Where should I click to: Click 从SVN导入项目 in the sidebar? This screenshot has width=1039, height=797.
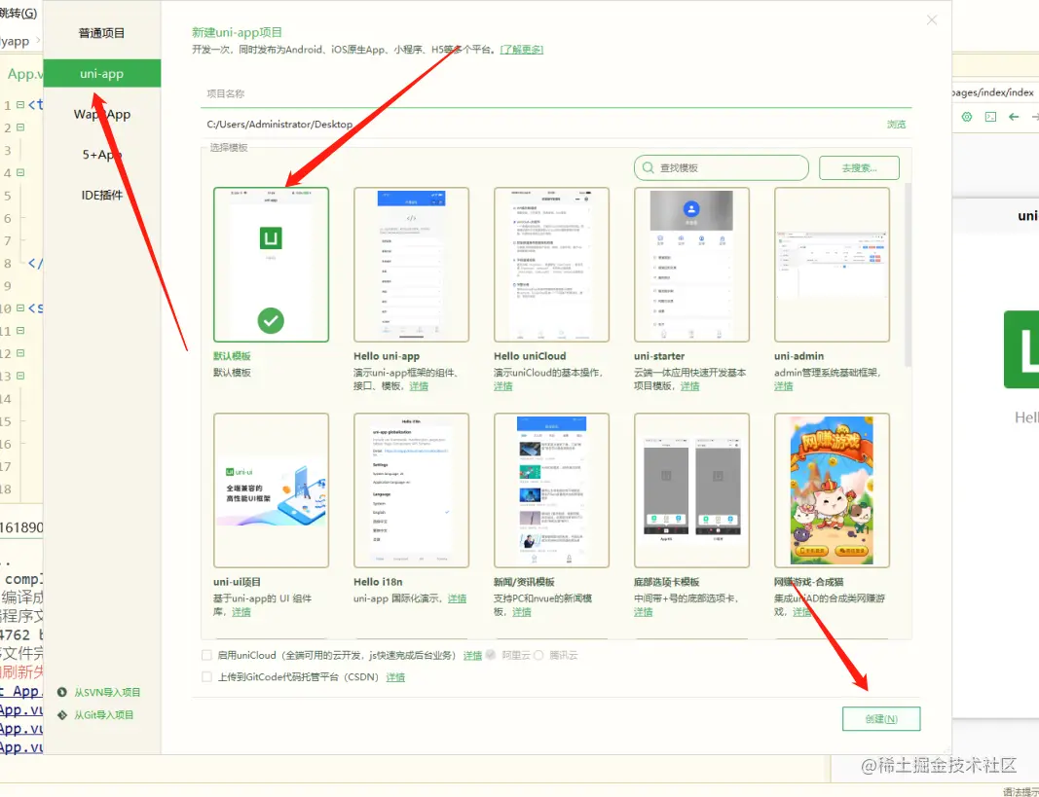coord(107,693)
